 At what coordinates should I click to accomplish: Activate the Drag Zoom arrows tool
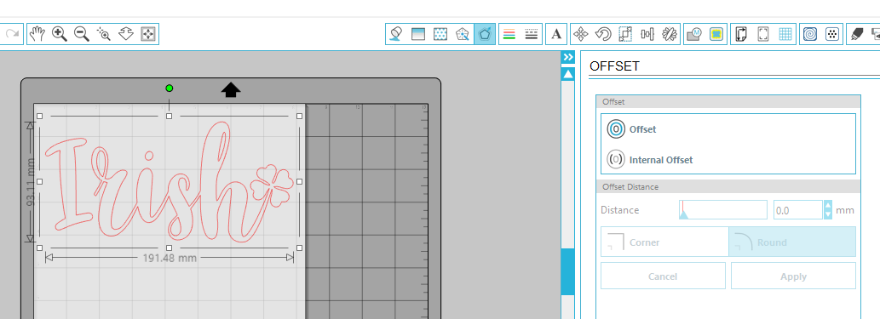click(126, 34)
